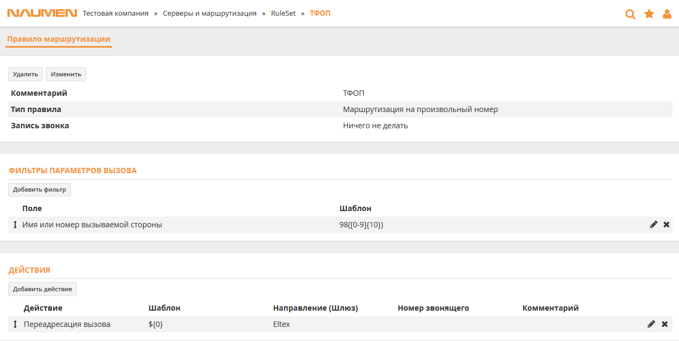
Task: Open the user profile icon
Action: [x=667, y=14]
